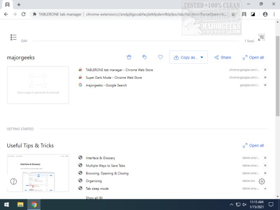Viewport: 280px width, 210px height.
Task: Open the help question mark icon
Action: coord(13,181)
